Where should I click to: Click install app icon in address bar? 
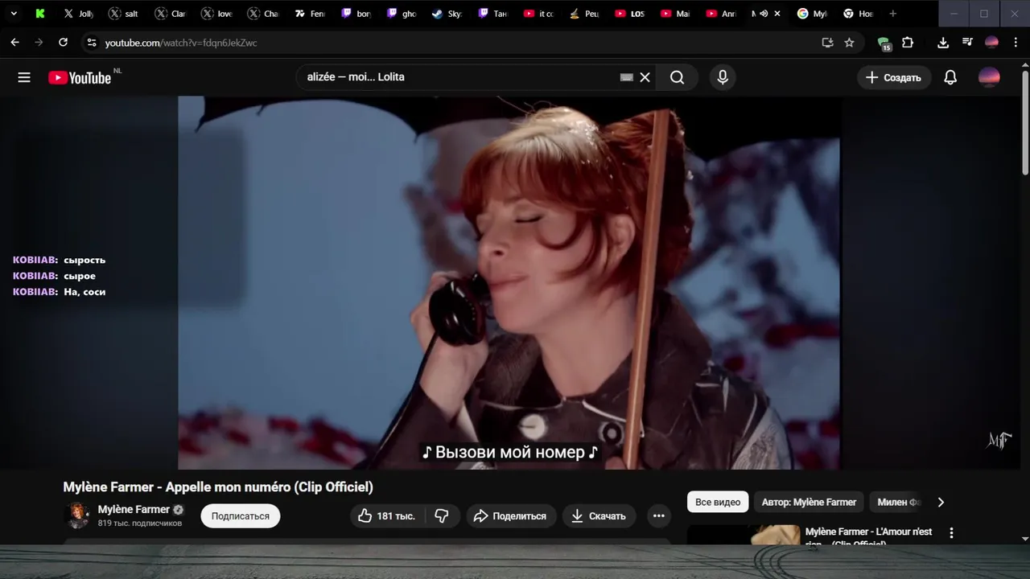pos(827,43)
